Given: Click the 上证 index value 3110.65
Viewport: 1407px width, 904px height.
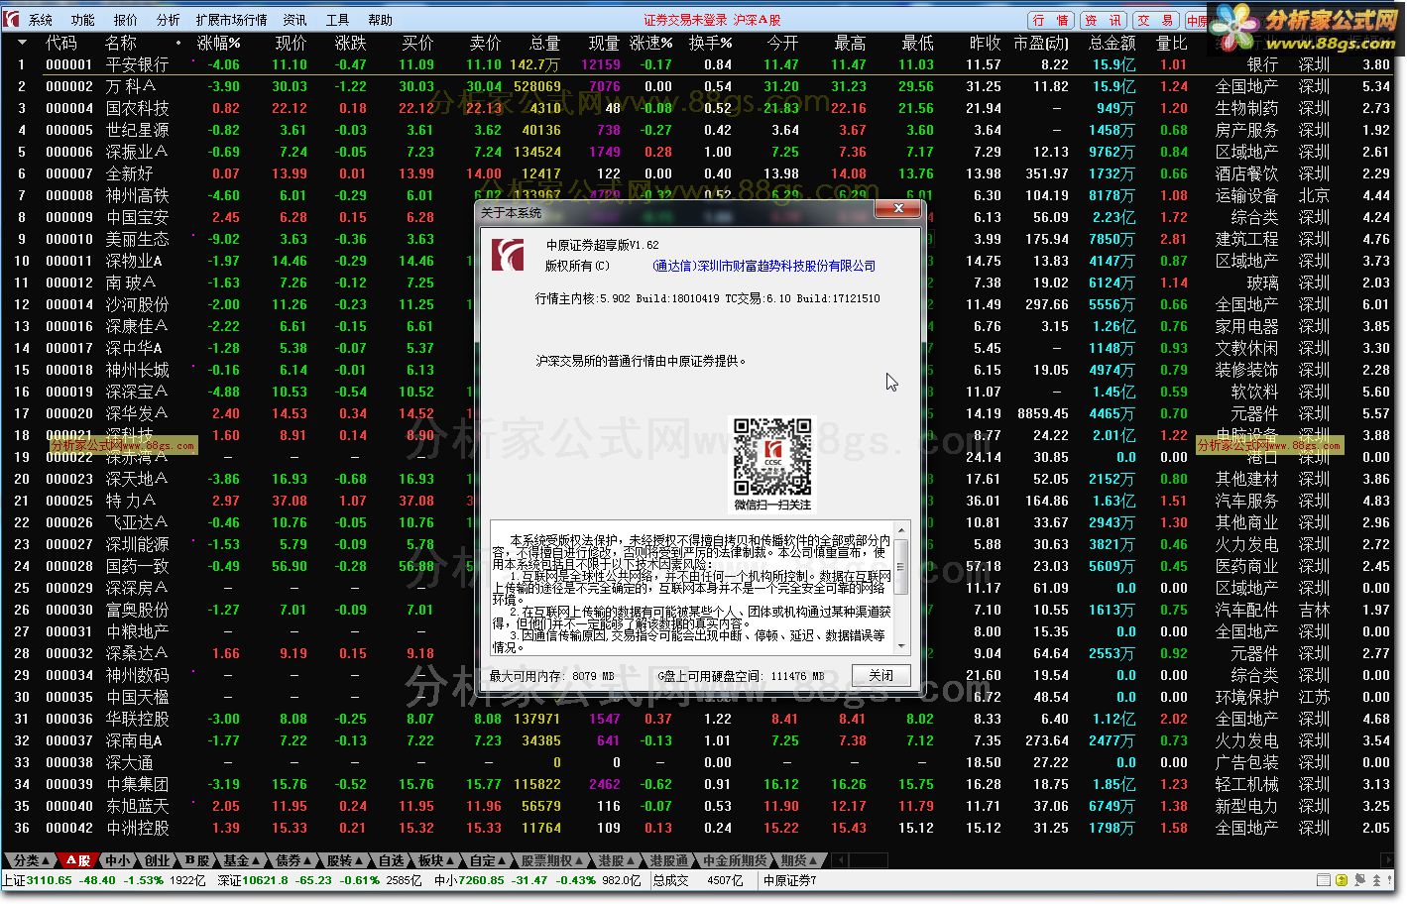Looking at the screenshot, I should pos(49,880).
